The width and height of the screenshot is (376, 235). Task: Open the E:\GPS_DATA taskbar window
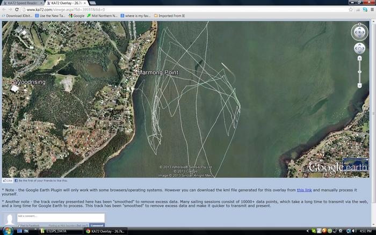click(59, 231)
